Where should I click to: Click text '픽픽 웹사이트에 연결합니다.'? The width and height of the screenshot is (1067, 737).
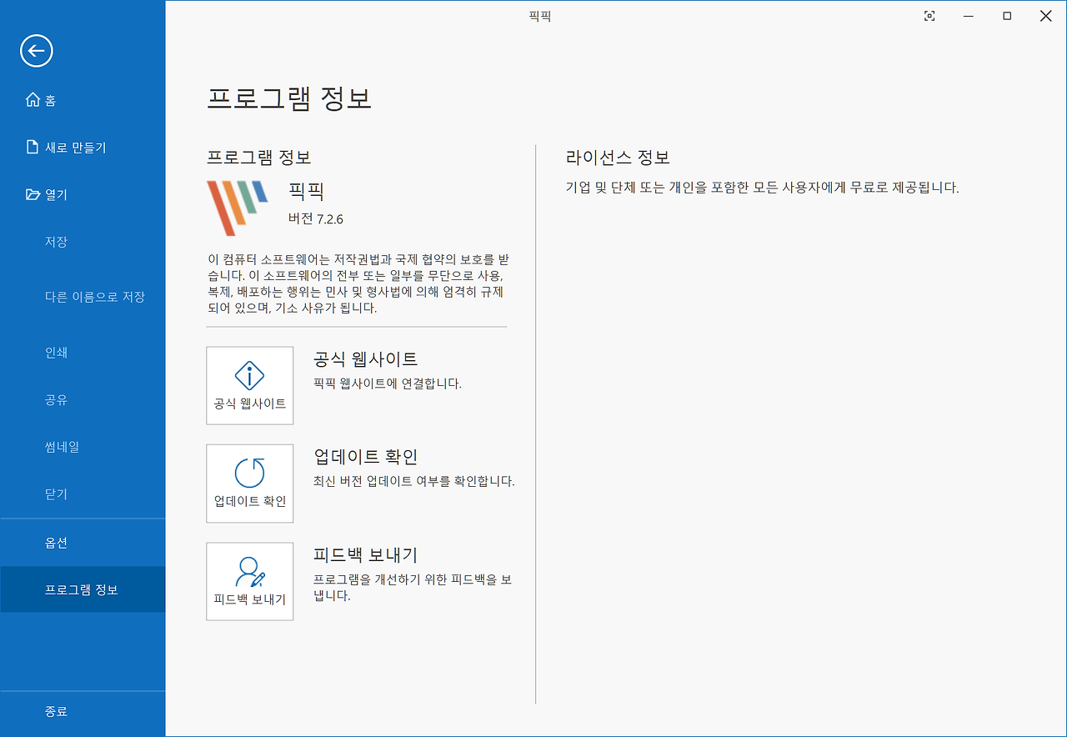click(388, 384)
